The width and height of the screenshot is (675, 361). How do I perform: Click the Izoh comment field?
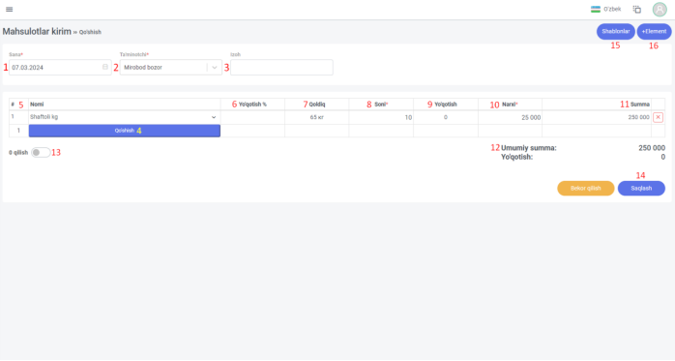pyautogui.click(x=281, y=68)
